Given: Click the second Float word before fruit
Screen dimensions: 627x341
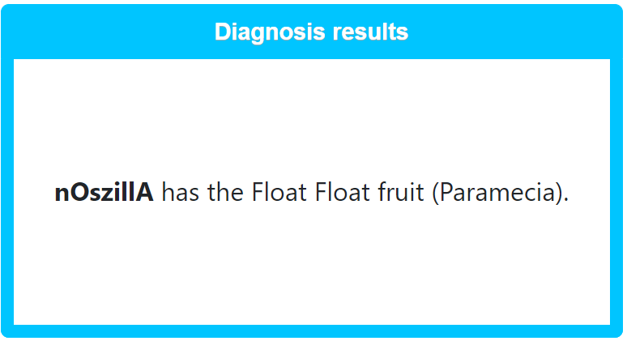Looking at the screenshot, I should [343, 192].
